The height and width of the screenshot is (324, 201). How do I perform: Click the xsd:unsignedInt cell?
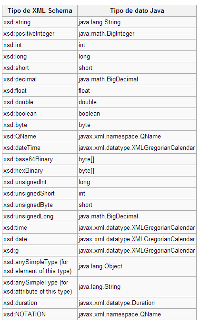[x=40, y=182]
